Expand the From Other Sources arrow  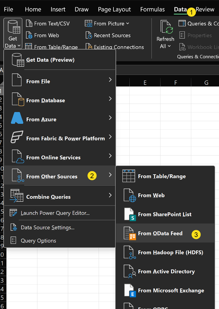110,175
